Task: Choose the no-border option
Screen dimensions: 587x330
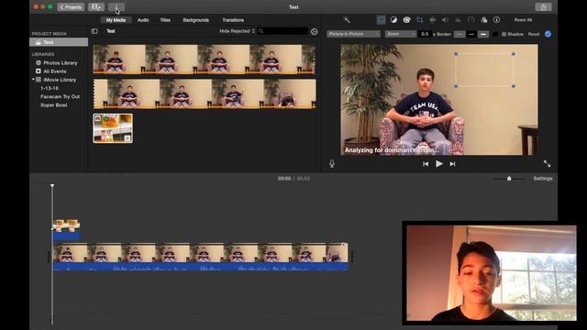Action: [x=460, y=35]
